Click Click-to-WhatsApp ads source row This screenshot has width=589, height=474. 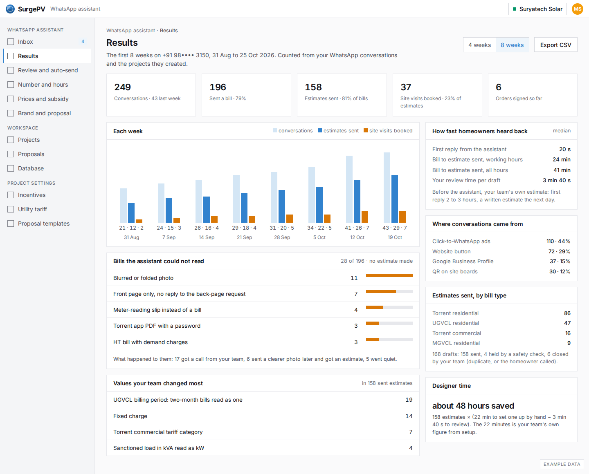501,241
